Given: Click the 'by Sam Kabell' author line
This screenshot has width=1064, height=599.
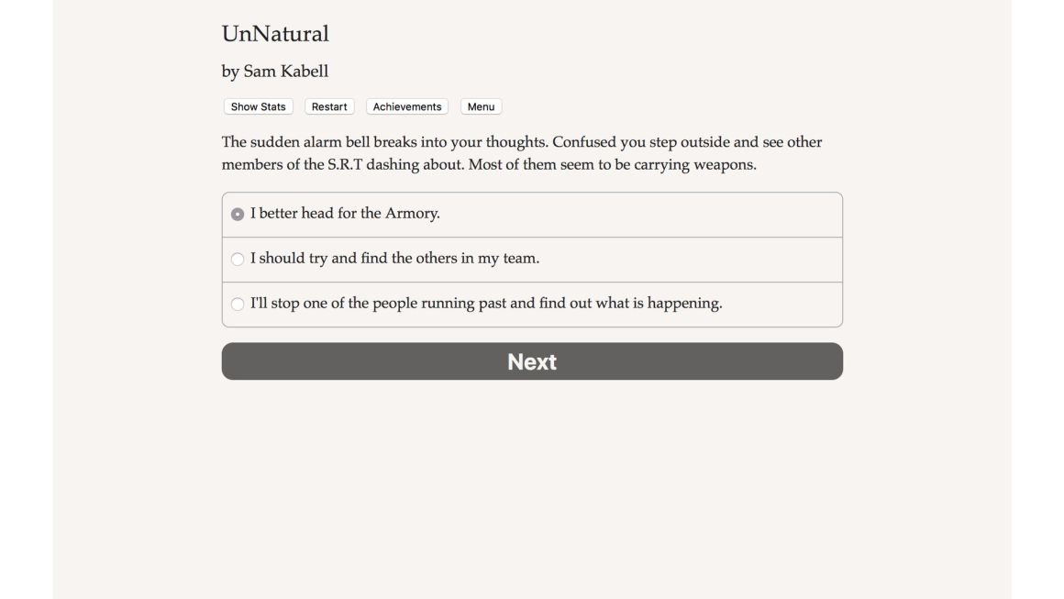Looking at the screenshot, I should tap(275, 72).
